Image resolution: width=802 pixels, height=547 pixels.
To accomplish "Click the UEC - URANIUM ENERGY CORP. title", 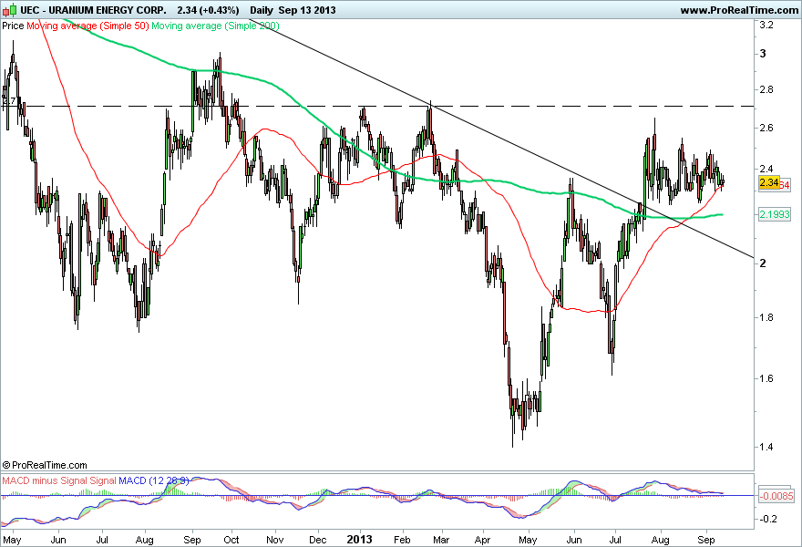I will pyautogui.click(x=93, y=10).
